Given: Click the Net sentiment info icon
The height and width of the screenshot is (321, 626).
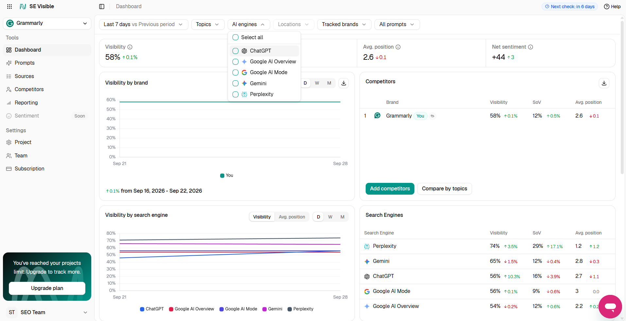Looking at the screenshot, I should coord(530,47).
